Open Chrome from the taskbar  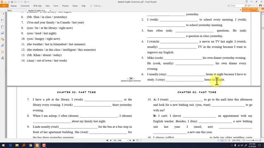pyautogui.click(x=31, y=145)
